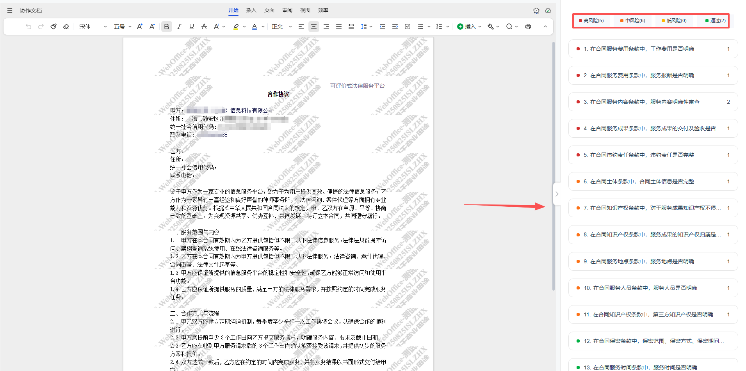Open item 3 服务内容明确性审查

pos(653,102)
